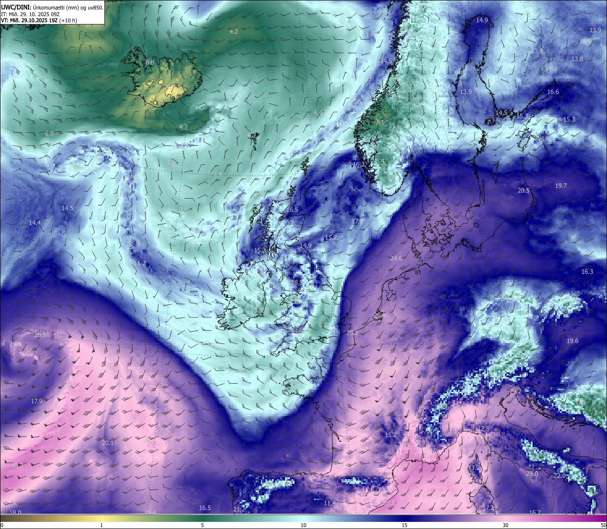Image resolution: width=607 pixels, height=529 pixels.
Task: Click the 28.6 value label
Action: pyautogui.click(x=40, y=335)
